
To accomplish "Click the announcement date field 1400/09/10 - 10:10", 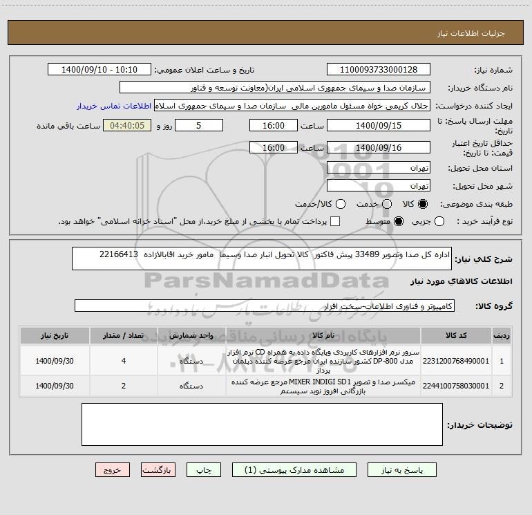I will [x=99, y=69].
